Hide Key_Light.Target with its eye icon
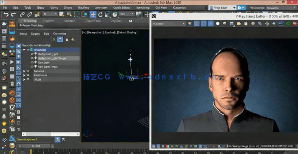 [x=32, y=67]
